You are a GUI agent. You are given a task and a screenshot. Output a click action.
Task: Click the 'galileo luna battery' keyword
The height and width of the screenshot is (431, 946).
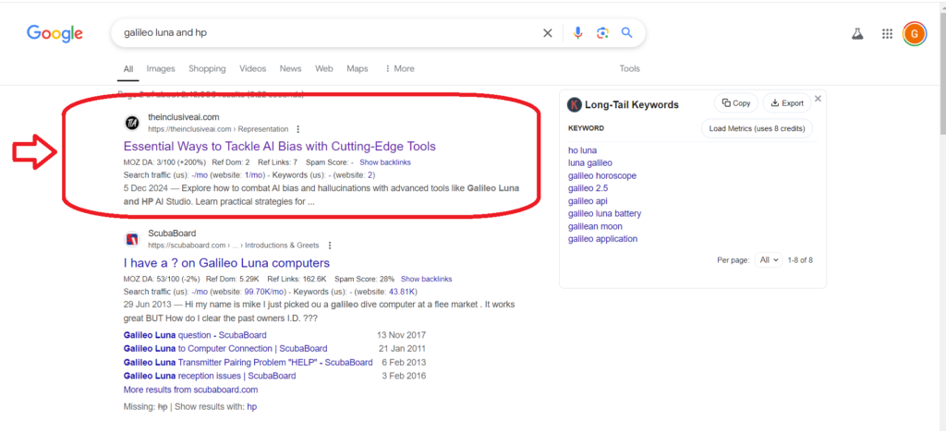click(604, 213)
